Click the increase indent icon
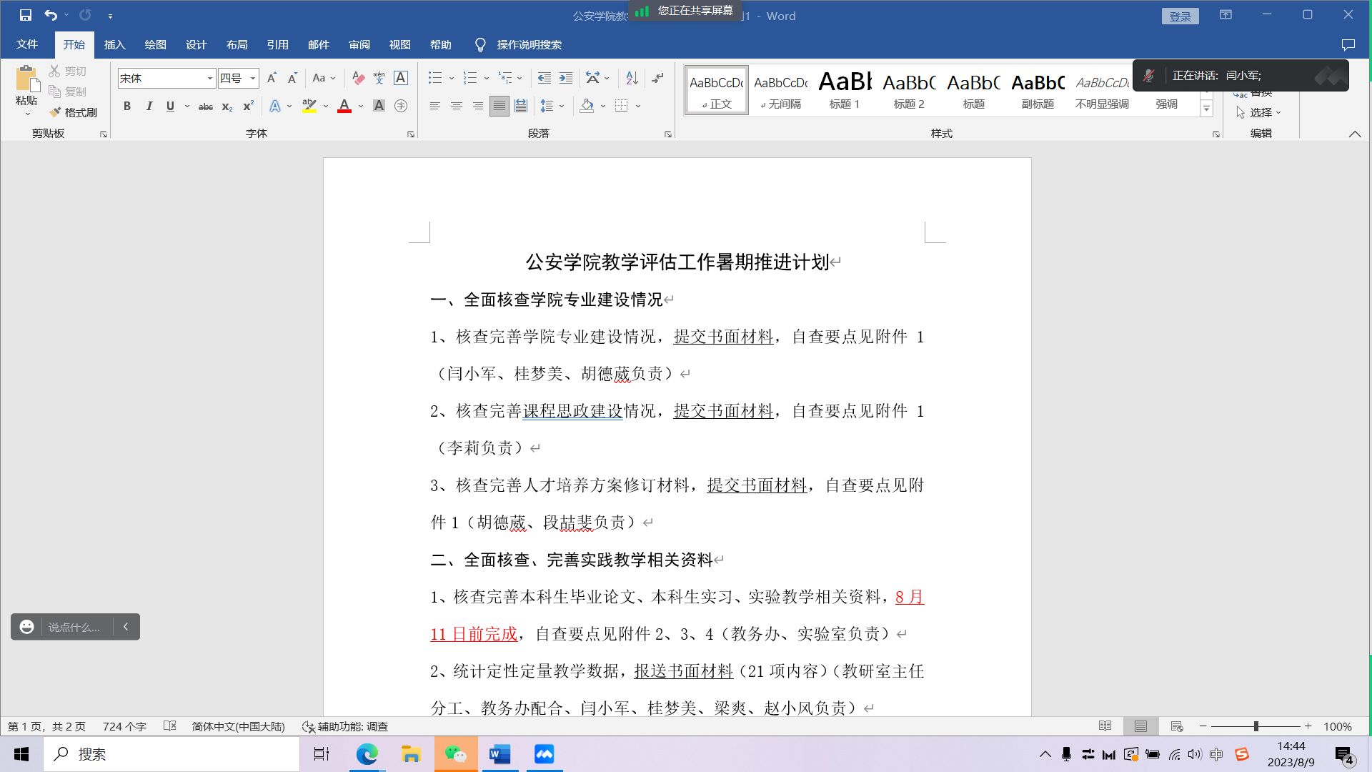 [x=566, y=78]
